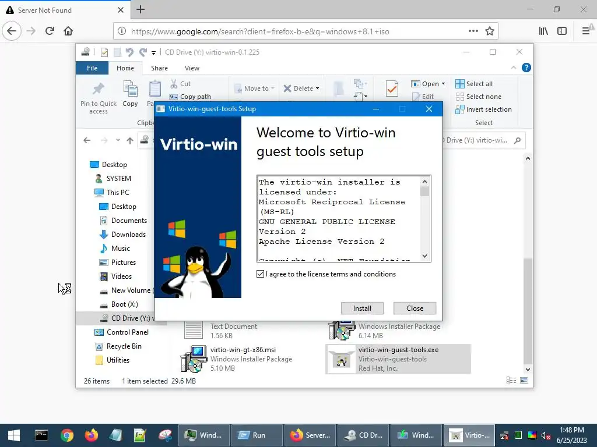Open Firefox page actions three dots
Image resolution: width=597 pixels, height=447 pixels.
click(x=473, y=31)
